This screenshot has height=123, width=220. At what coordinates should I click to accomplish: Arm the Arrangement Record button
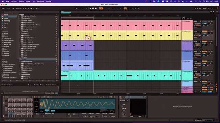point(96,8)
